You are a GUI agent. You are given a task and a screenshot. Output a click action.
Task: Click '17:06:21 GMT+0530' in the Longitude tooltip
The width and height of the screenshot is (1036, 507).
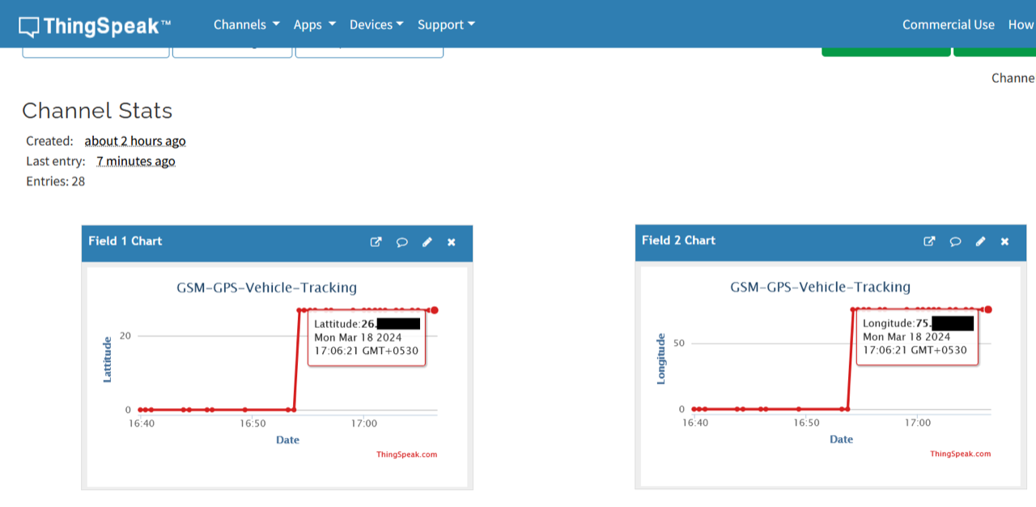point(915,351)
